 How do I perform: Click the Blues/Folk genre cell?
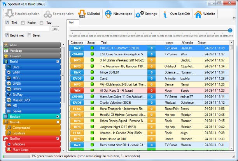(x=172, y=109)
